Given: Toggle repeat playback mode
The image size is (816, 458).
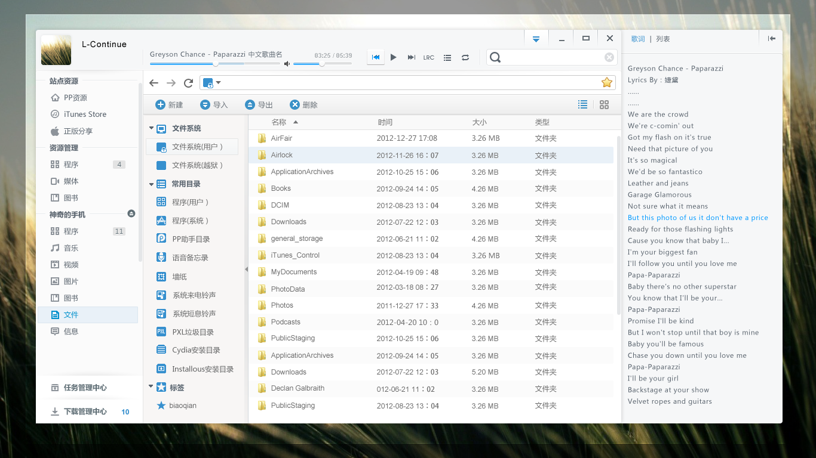Looking at the screenshot, I should click(x=465, y=58).
